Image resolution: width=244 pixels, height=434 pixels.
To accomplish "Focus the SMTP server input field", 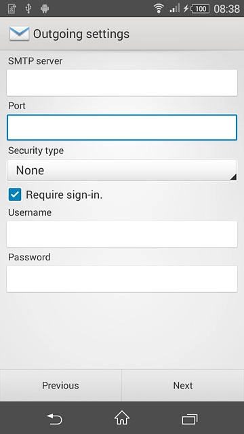I will 122,83.
